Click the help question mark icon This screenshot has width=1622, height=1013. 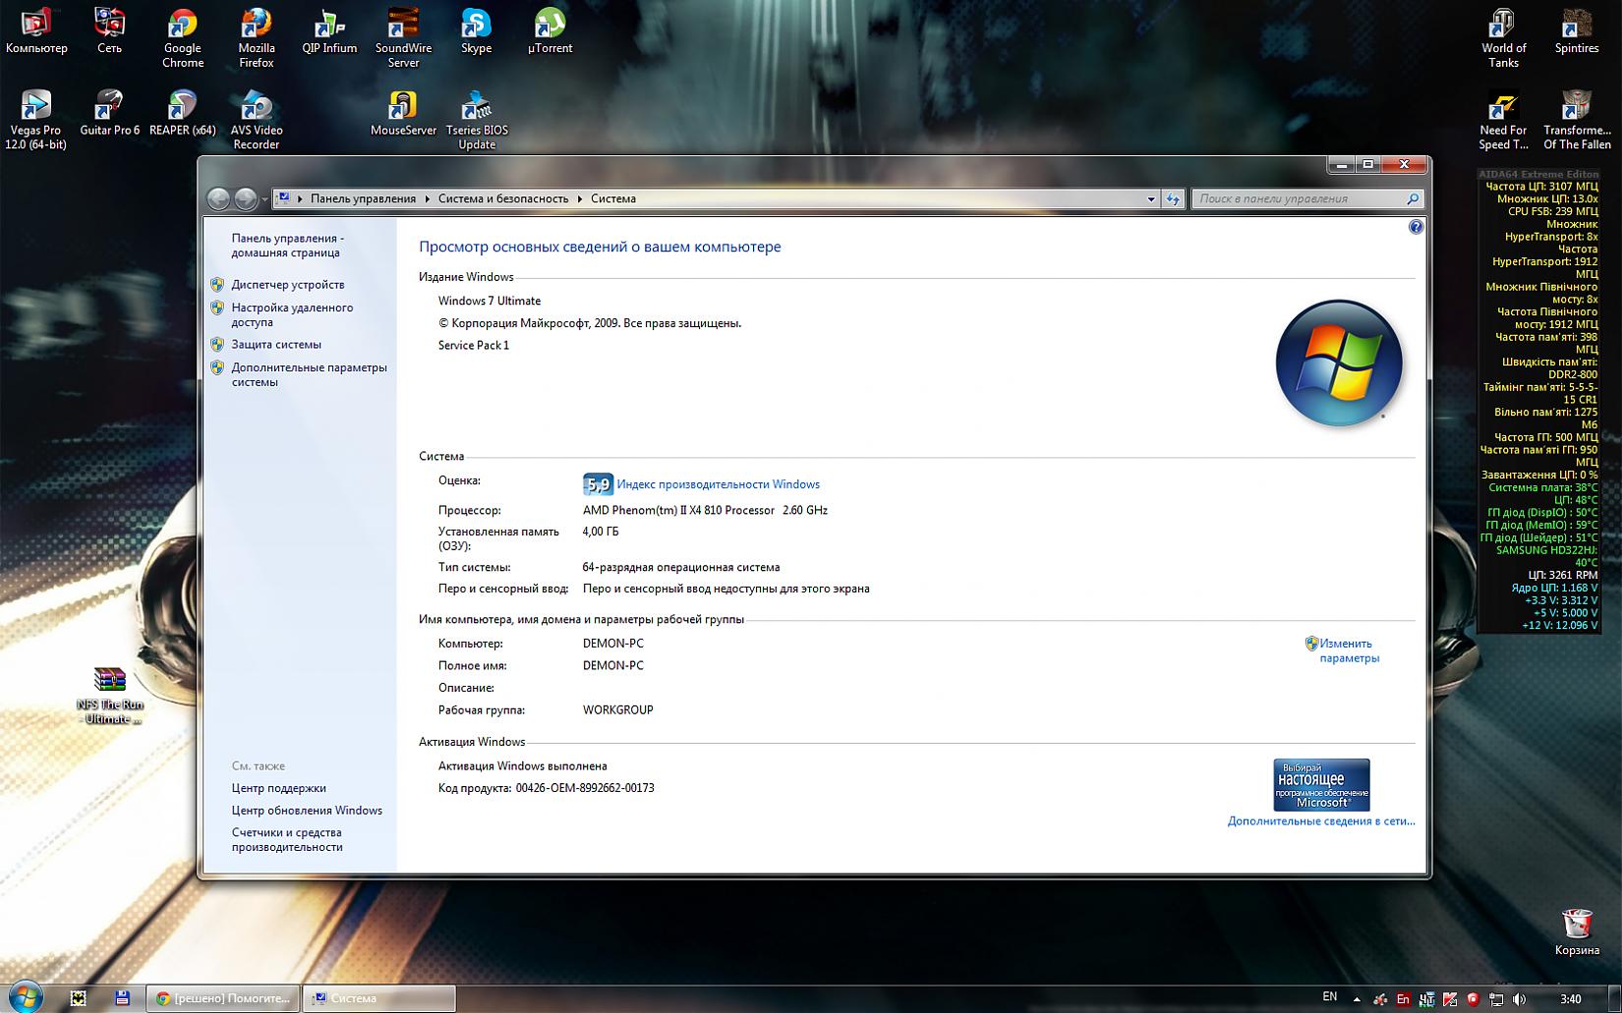[1416, 227]
